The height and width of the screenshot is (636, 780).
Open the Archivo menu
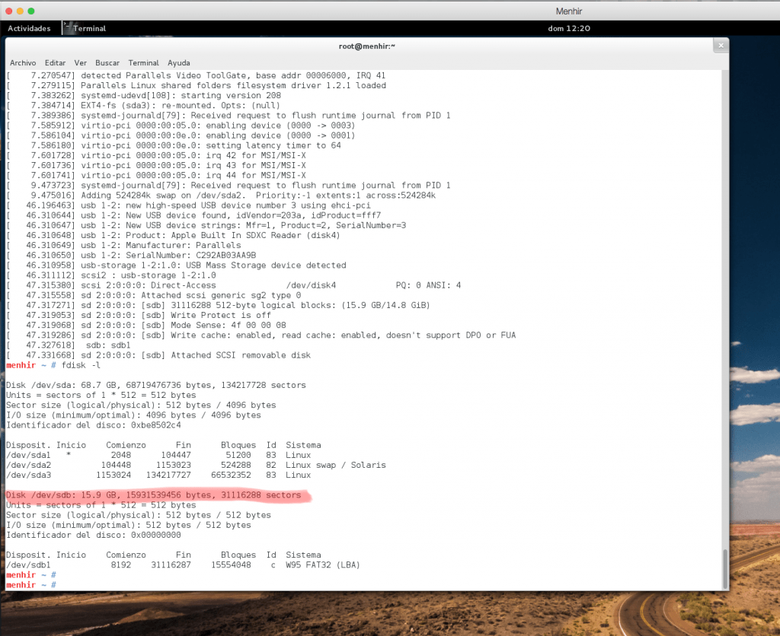23,63
